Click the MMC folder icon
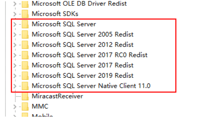This screenshot has height=124, width=204. [x=25, y=106]
